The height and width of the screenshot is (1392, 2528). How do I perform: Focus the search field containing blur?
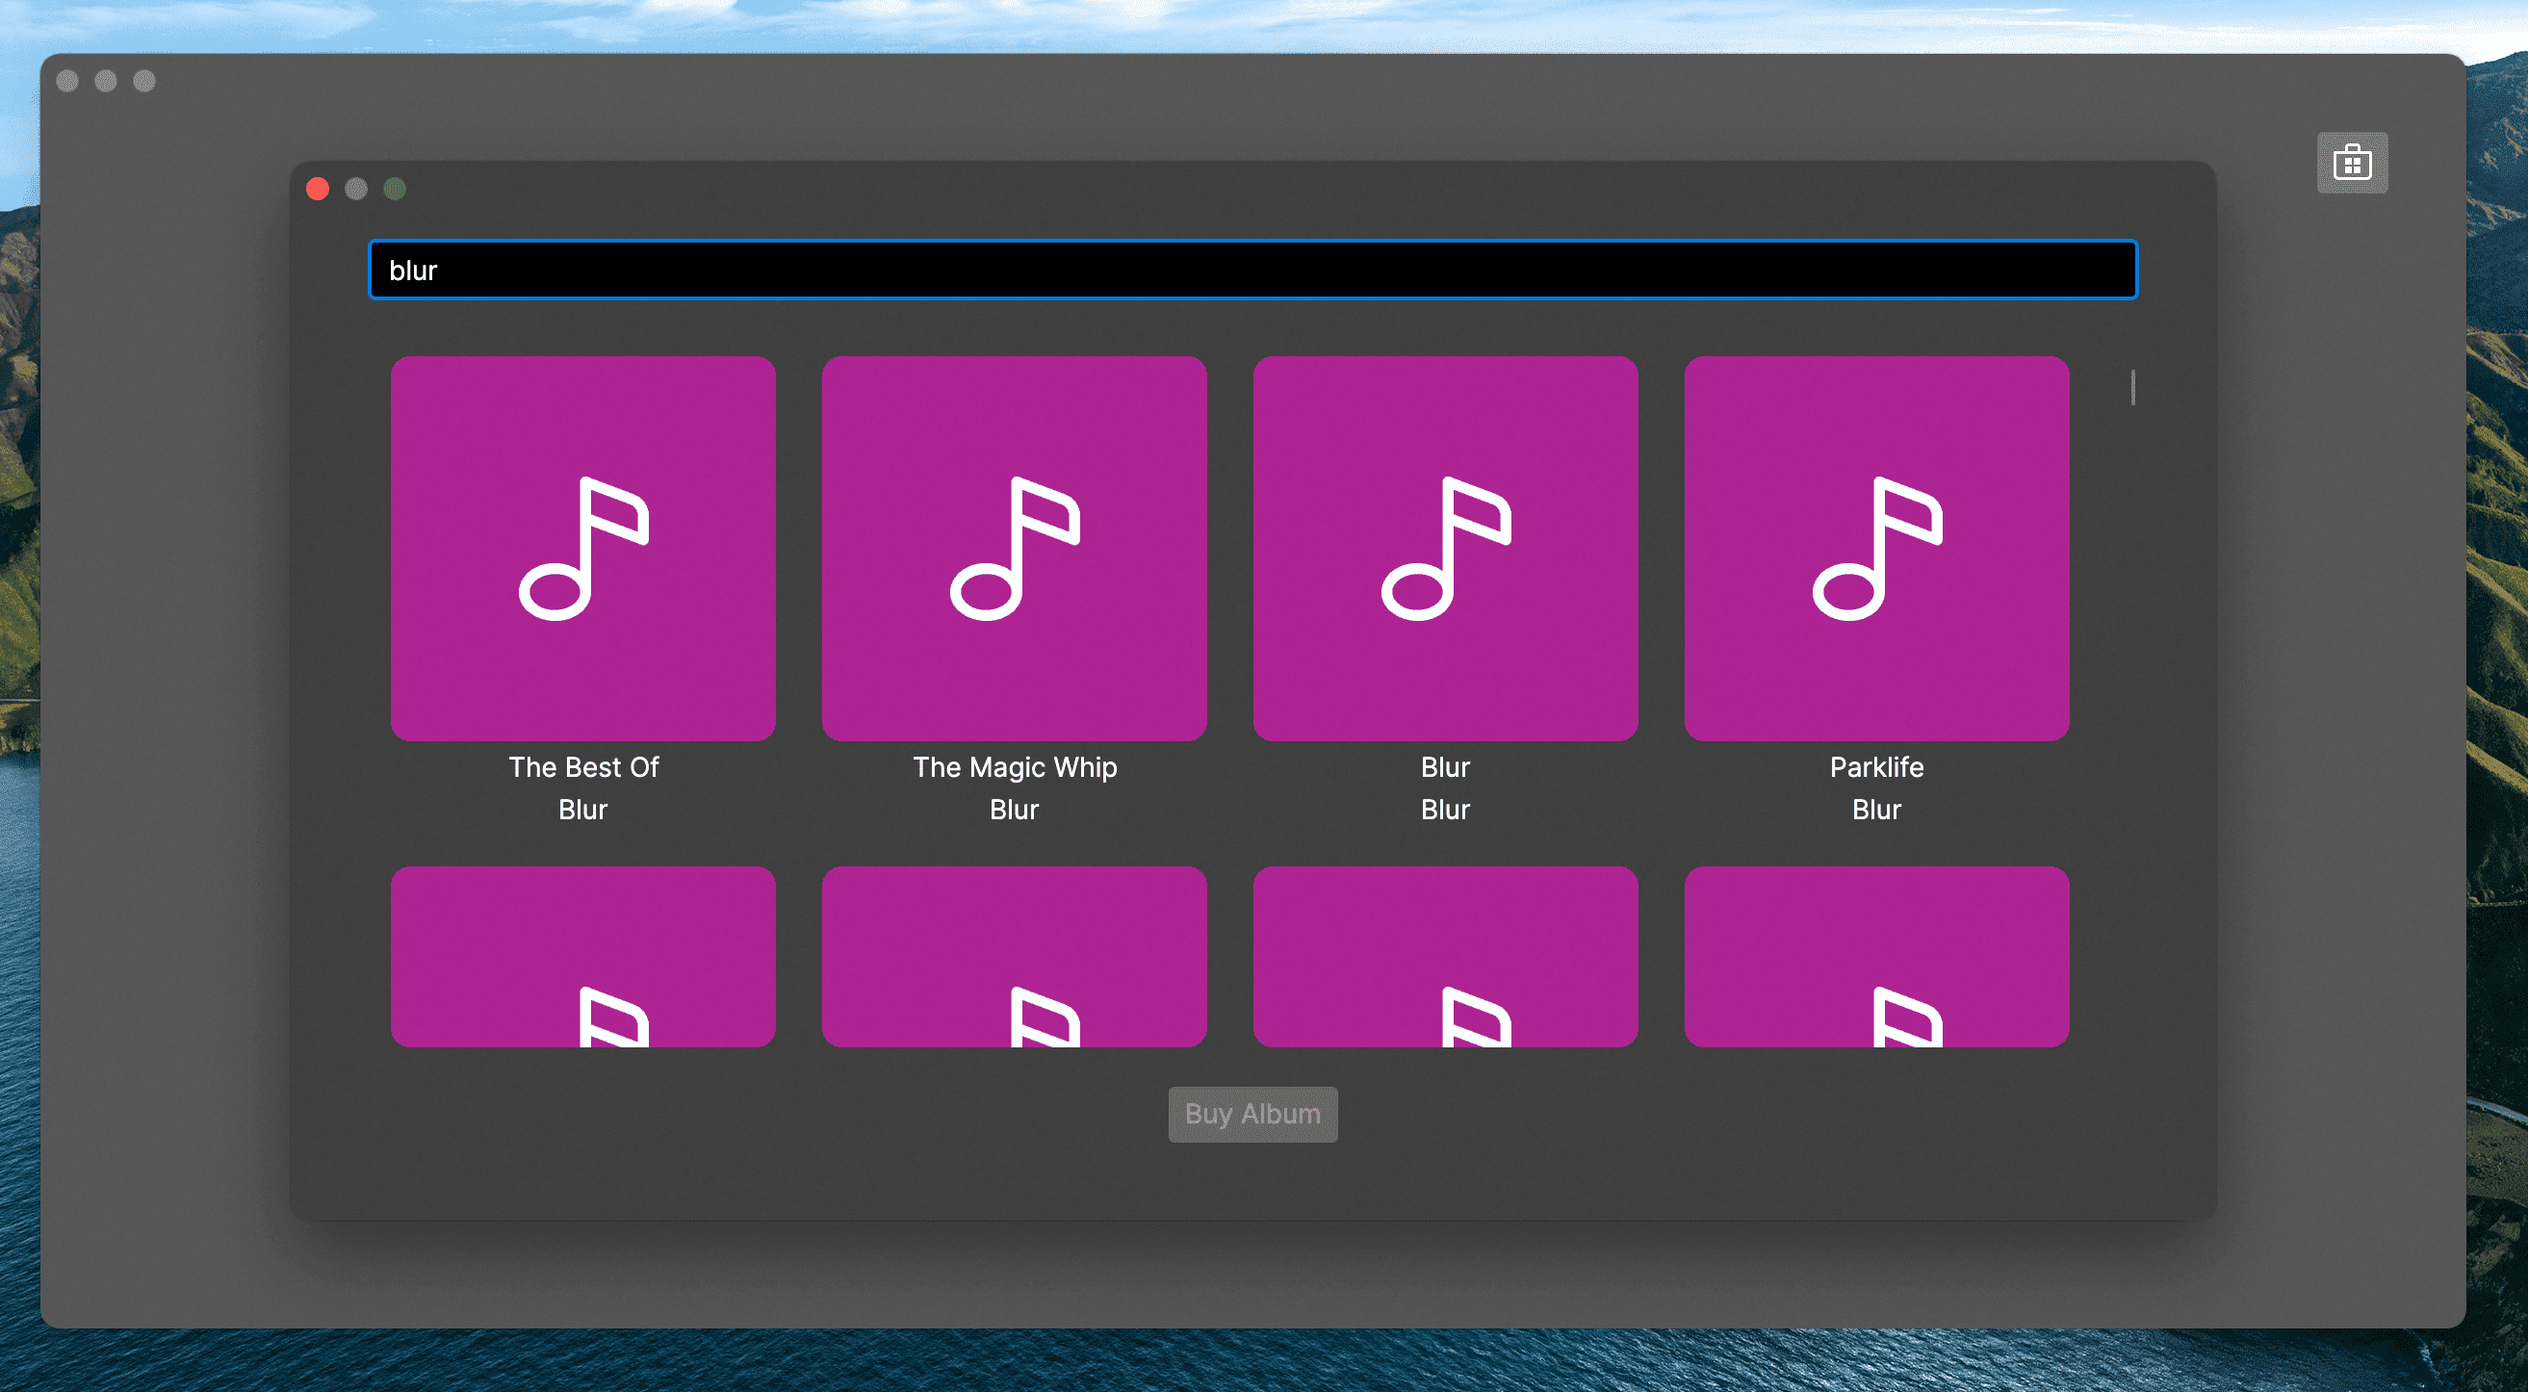point(1252,270)
